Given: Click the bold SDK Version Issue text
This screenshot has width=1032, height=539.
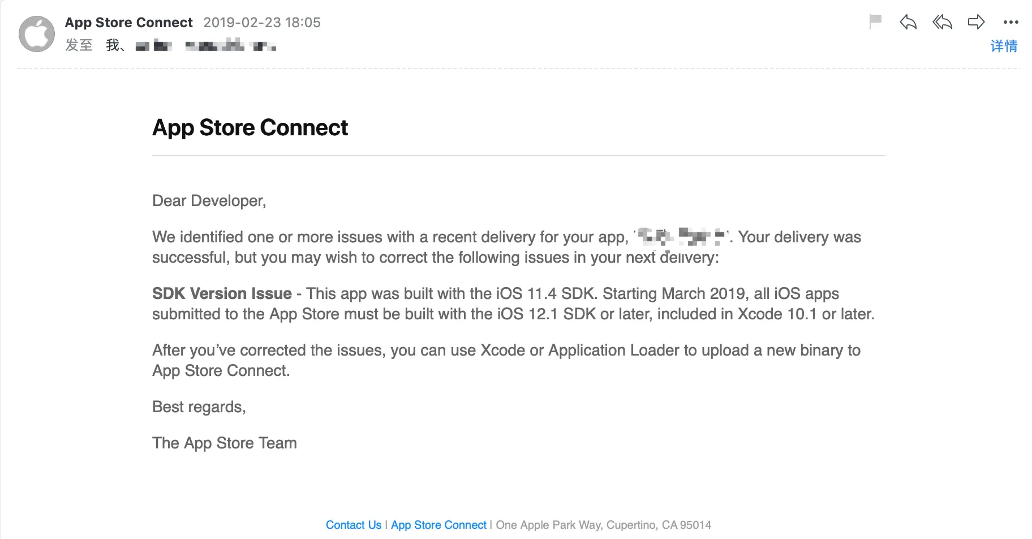Looking at the screenshot, I should coord(222,293).
